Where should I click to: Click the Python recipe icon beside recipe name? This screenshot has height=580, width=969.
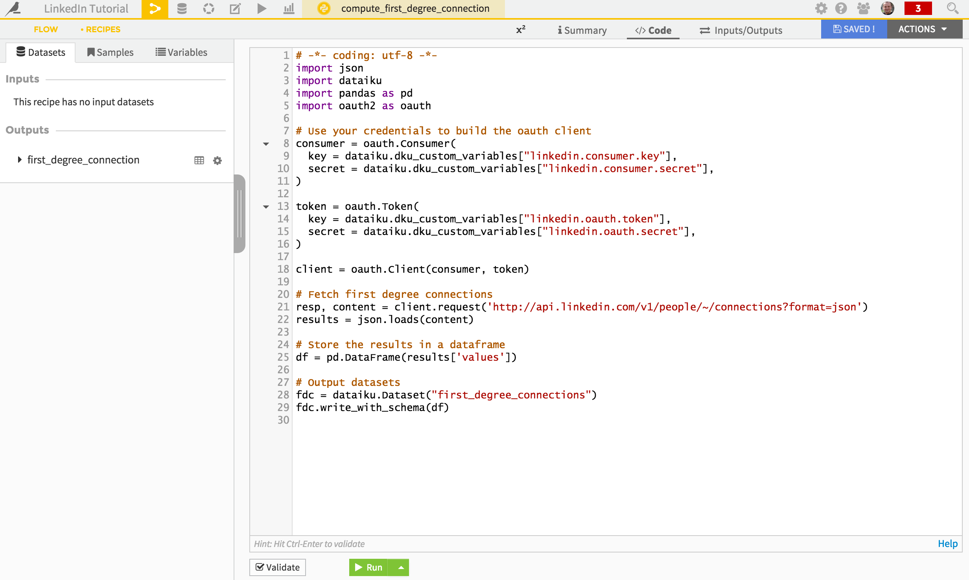(324, 9)
